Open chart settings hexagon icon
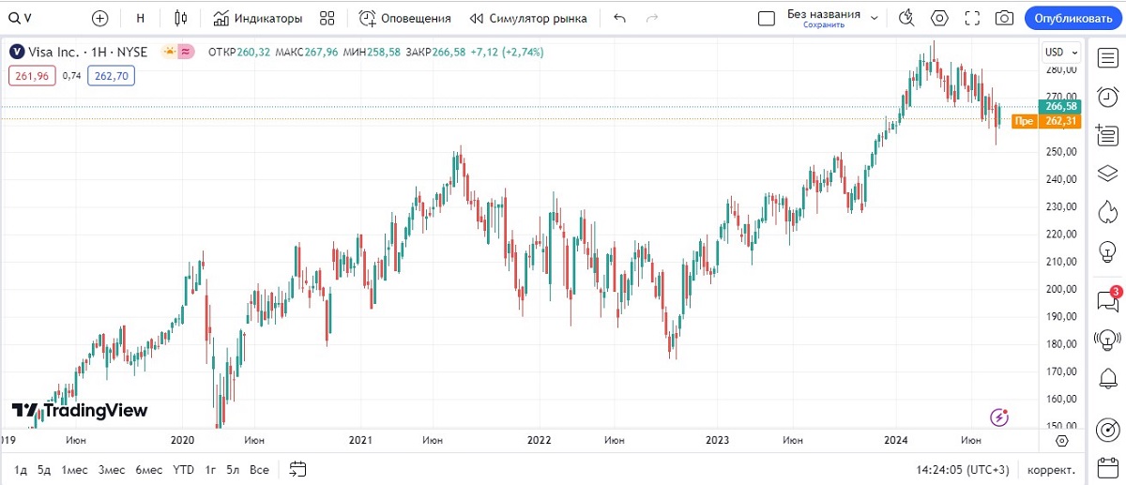 click(939, 18)
